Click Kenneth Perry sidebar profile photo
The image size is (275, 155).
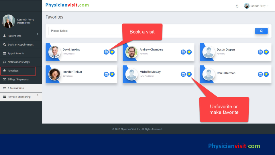coord(8,21)
